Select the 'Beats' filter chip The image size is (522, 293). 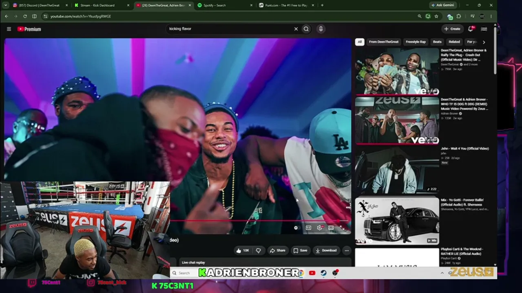pyautogui.click(x=437, y=42)
